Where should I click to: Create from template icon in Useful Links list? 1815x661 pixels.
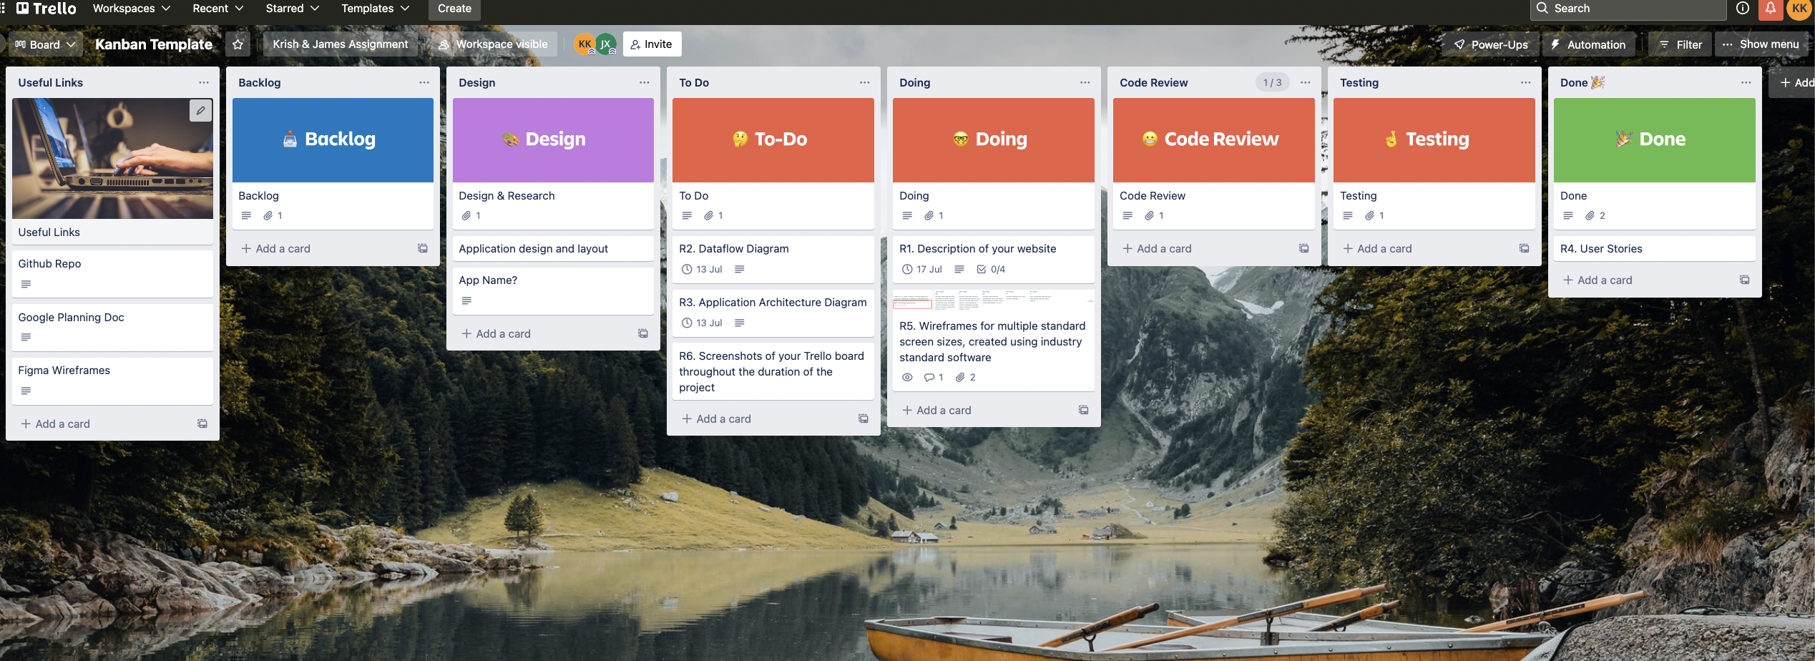coord(202,424)
